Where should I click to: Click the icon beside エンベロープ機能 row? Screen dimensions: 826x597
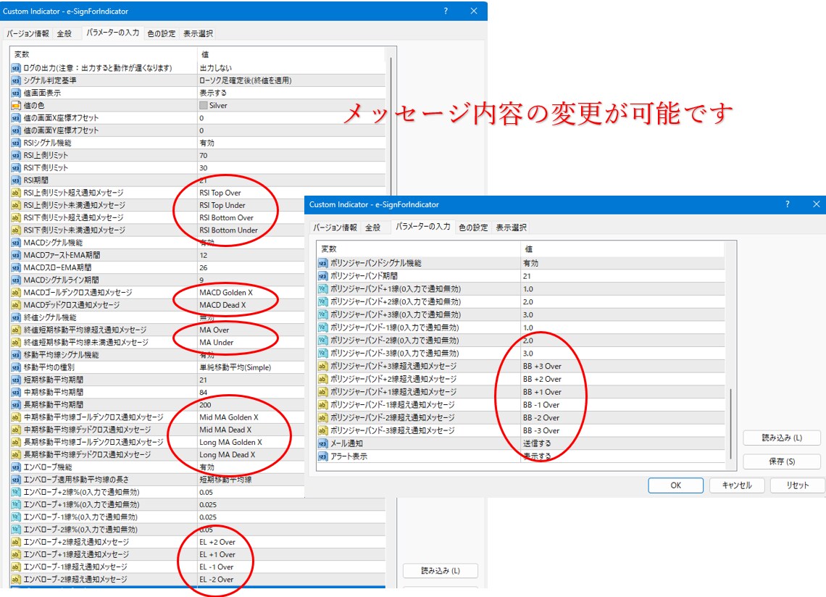tap(16, 467)
